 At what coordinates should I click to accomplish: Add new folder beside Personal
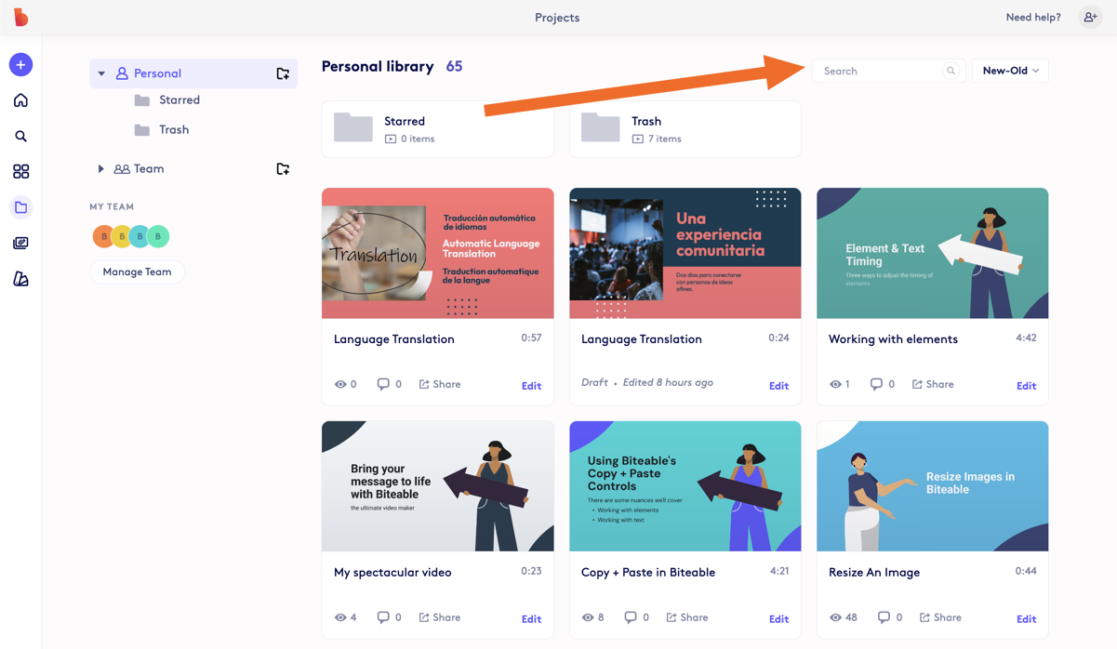click(x=283, y=73)
